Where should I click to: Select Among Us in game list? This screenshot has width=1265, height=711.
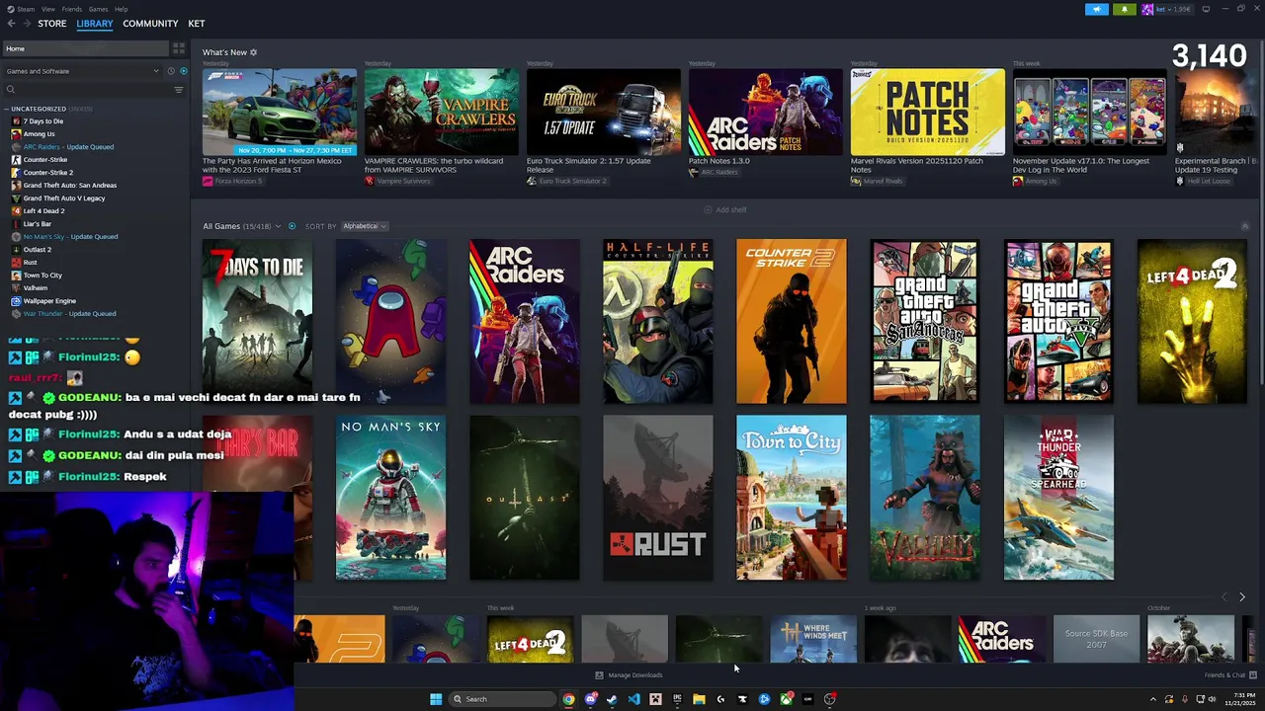click(x=39, y=134)
